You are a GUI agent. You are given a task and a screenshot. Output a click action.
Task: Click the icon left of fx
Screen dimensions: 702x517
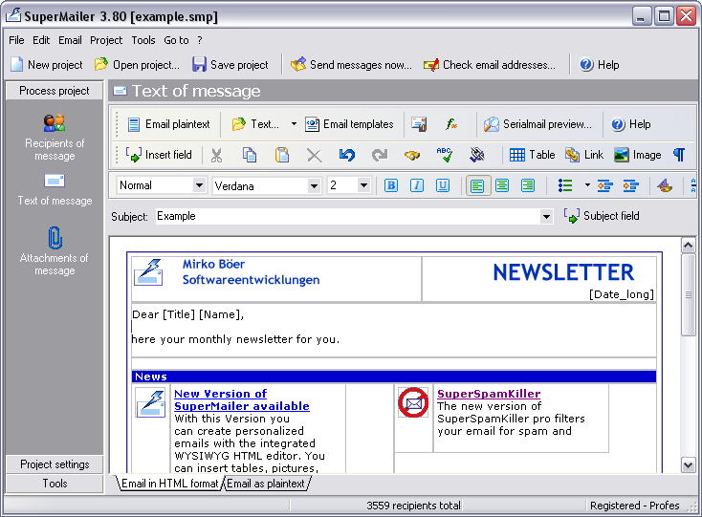point(419,124)
